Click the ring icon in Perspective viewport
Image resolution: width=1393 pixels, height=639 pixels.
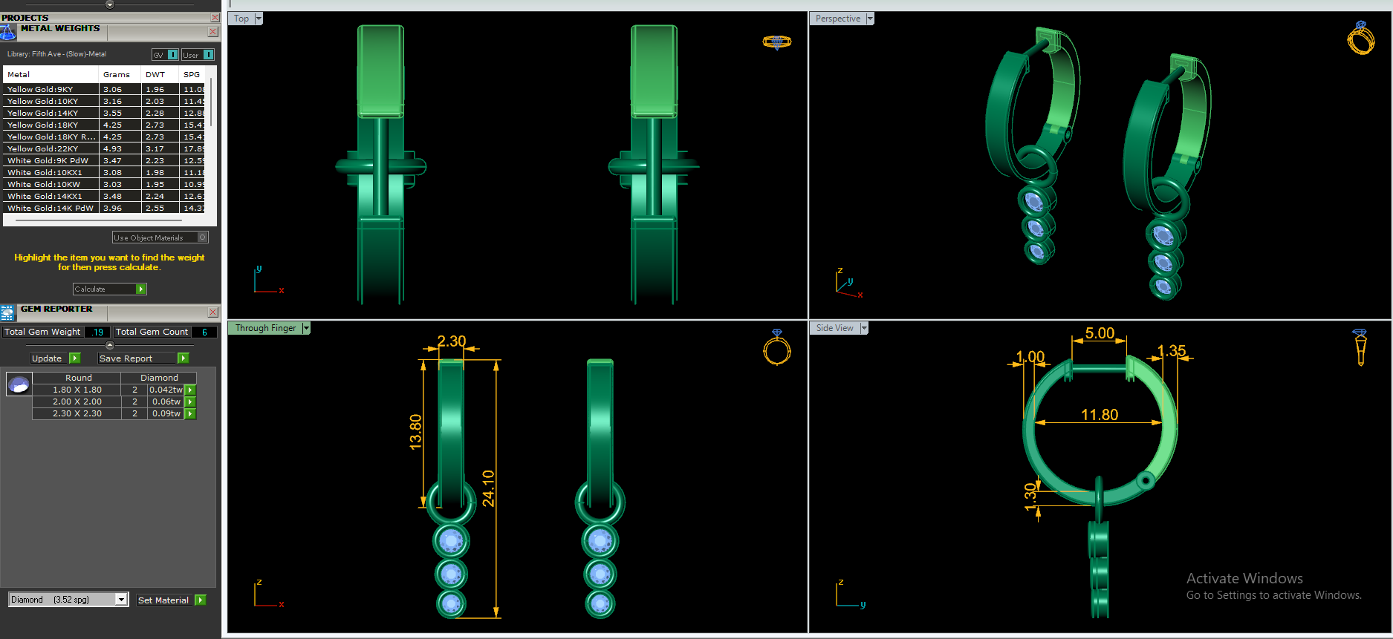tap(1361, 39)
